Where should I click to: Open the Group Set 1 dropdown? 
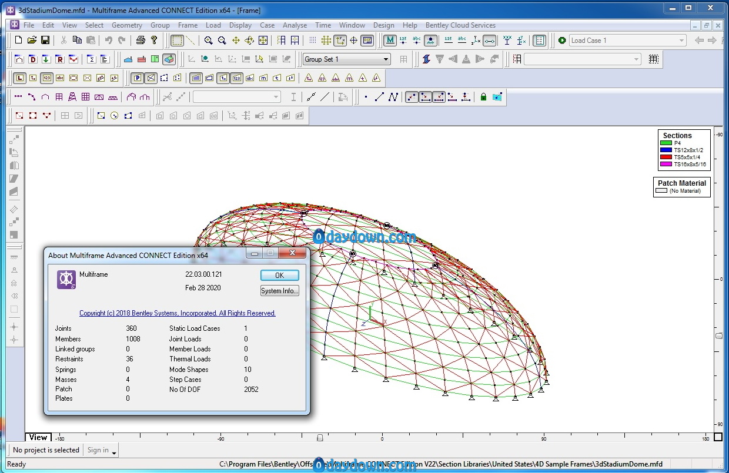[347, 59]
